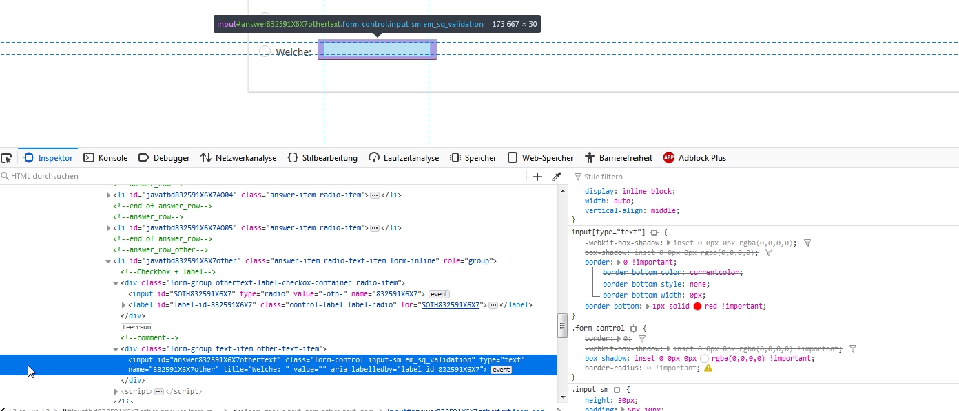Collapse the form-group text-item div node

point(116,349)
